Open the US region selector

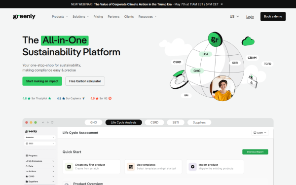234,17
